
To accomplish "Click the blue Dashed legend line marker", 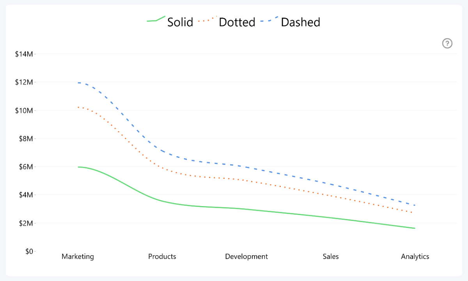I will 269,19.
